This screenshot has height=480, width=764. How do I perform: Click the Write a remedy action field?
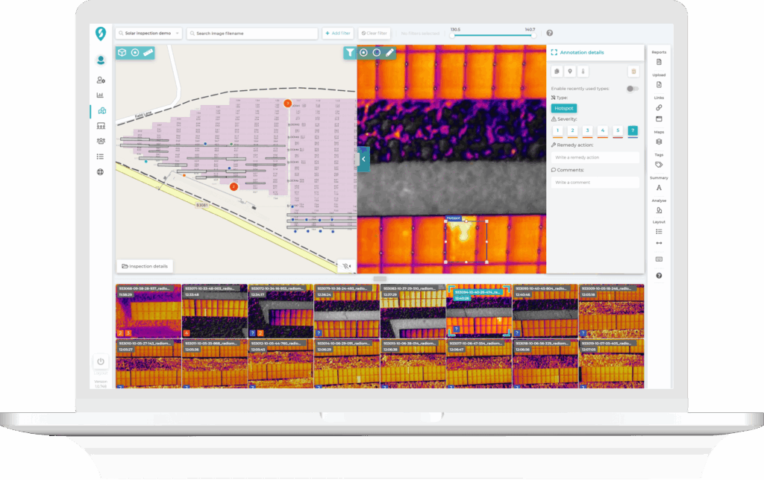(595, 157)
